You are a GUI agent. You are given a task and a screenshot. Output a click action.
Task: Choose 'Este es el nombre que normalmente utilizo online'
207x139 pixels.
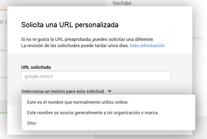[78, 102]
